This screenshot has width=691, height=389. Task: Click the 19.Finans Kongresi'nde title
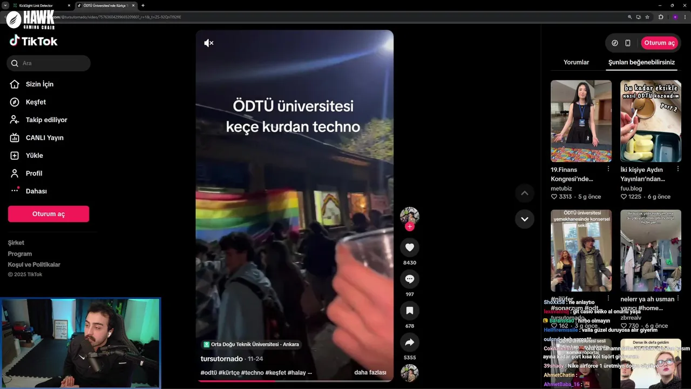pyautogui.click(x=572, y=174)
